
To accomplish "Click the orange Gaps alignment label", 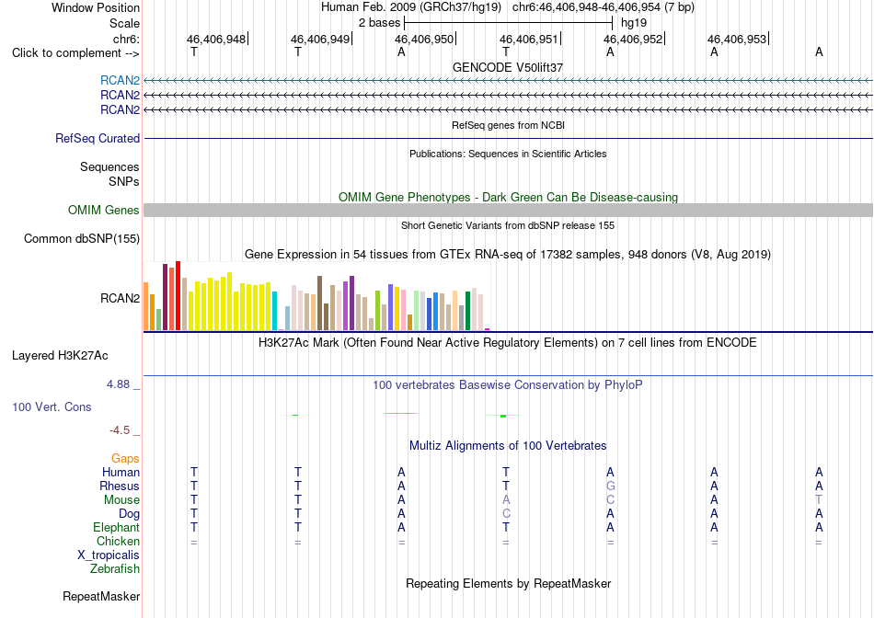I will (125, 458).
